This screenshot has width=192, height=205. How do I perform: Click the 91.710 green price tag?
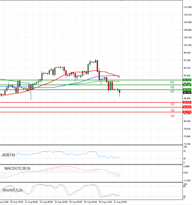point(187,80)
